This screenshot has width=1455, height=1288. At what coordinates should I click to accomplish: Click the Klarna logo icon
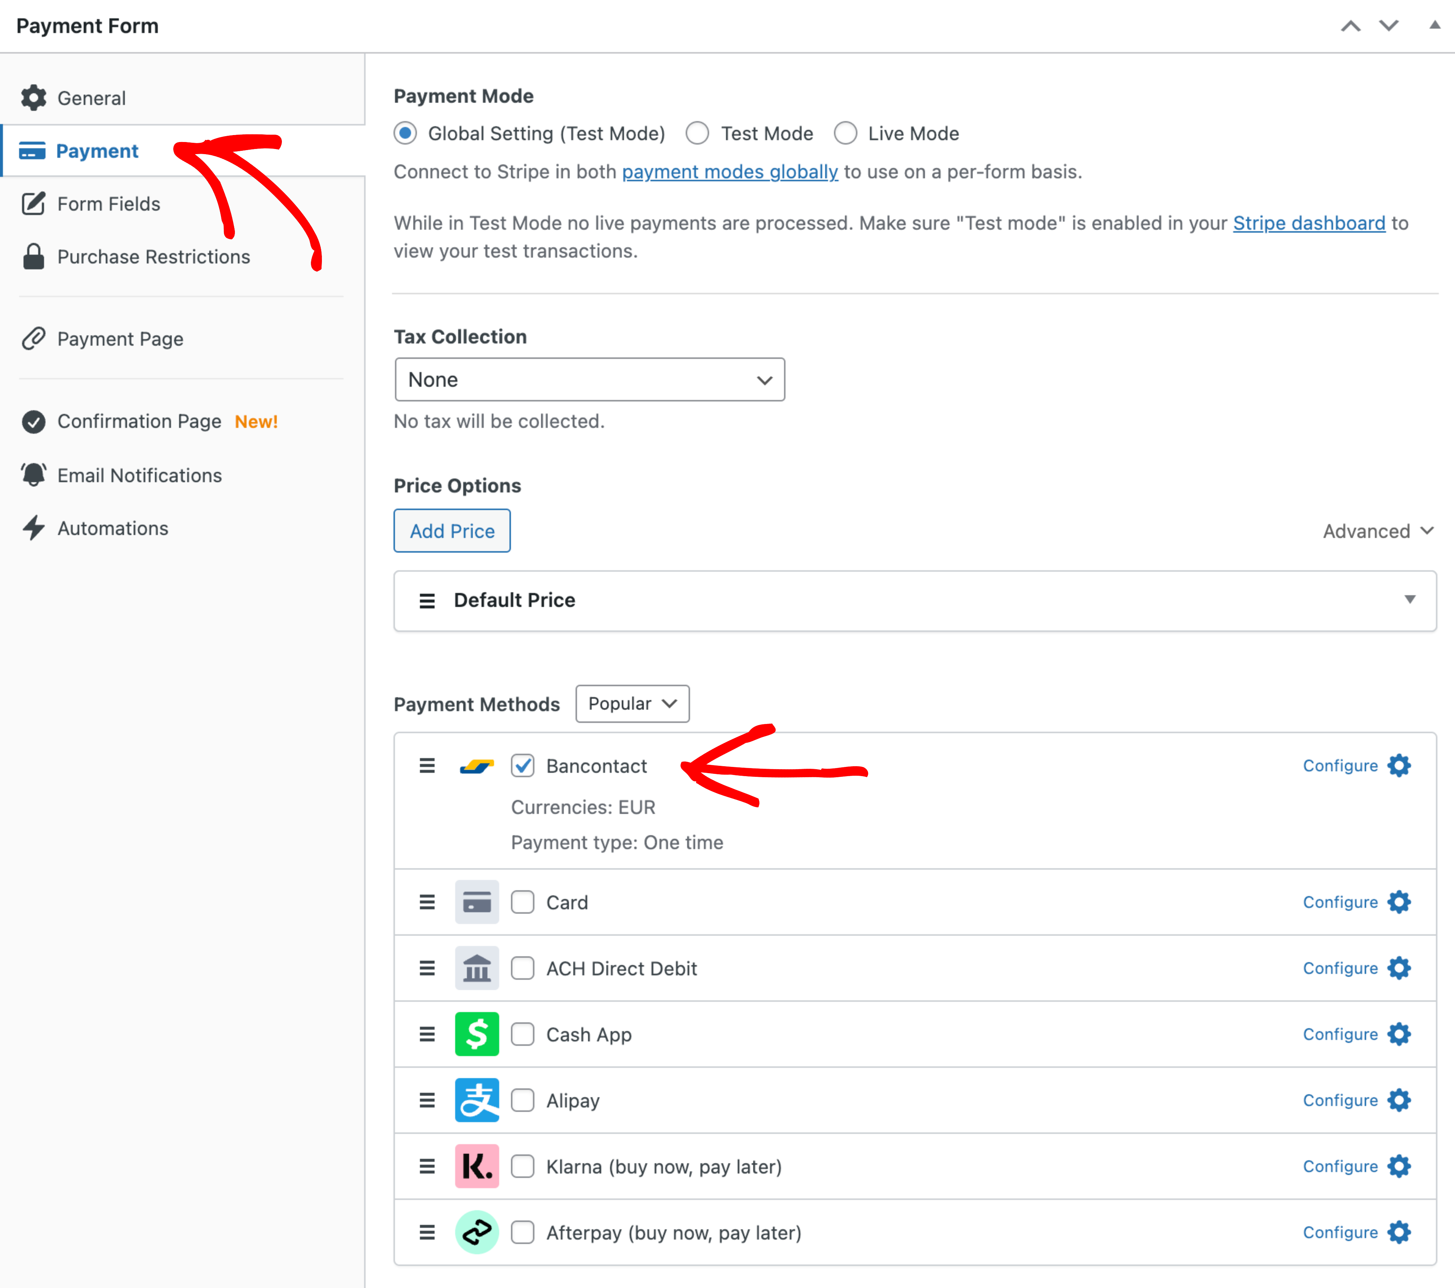point(476,1166)
